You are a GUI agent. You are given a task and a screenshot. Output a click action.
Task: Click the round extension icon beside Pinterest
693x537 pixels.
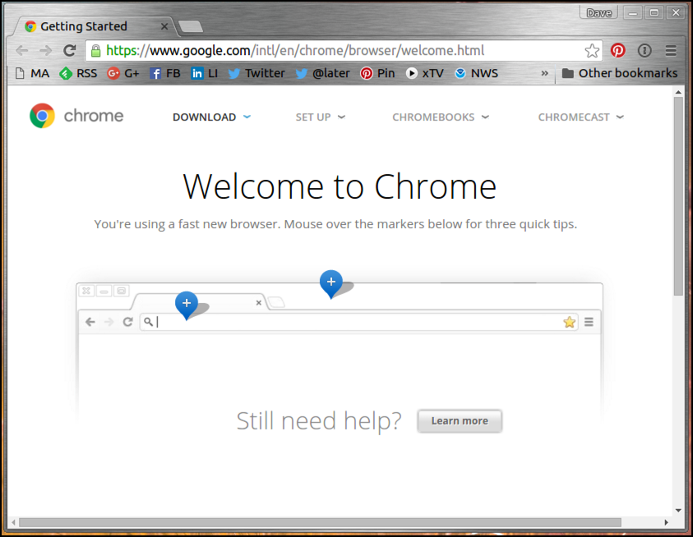[x=644, y=51]
